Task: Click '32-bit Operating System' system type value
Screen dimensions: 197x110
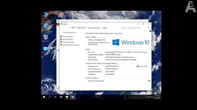Action: point(120,57)
